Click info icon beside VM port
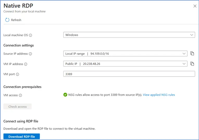Image resolution: width=199 pixels, height=140 pixels. (x=17, y=74)
